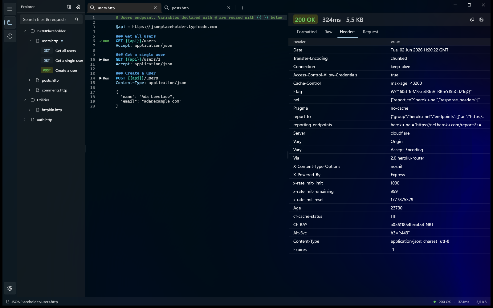The image size is (493, 308).
Task: Select the ETag header row
Action: pyautogui.click(x=389, y=91)
